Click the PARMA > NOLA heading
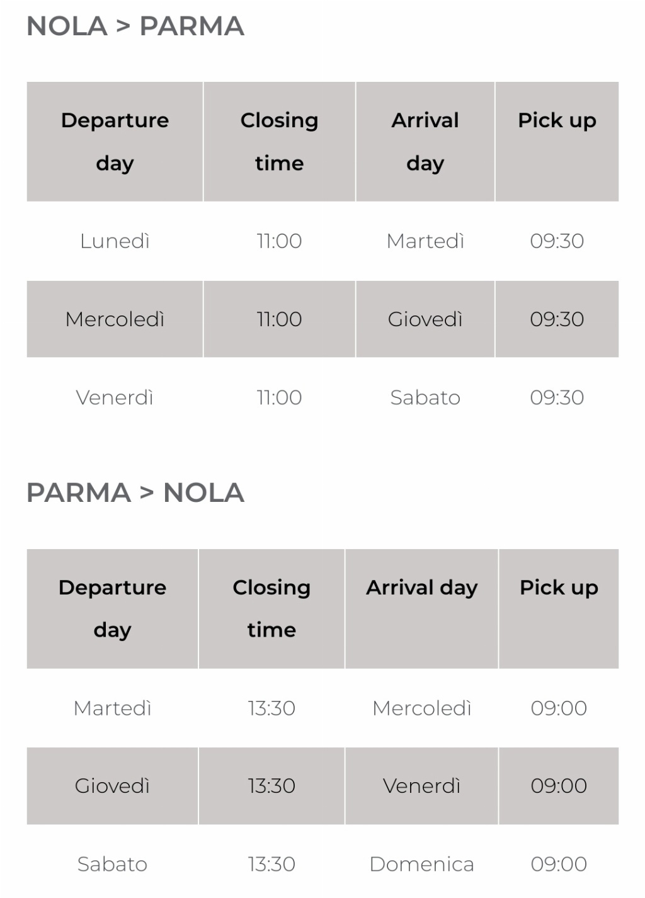 (x=135, y=492)
